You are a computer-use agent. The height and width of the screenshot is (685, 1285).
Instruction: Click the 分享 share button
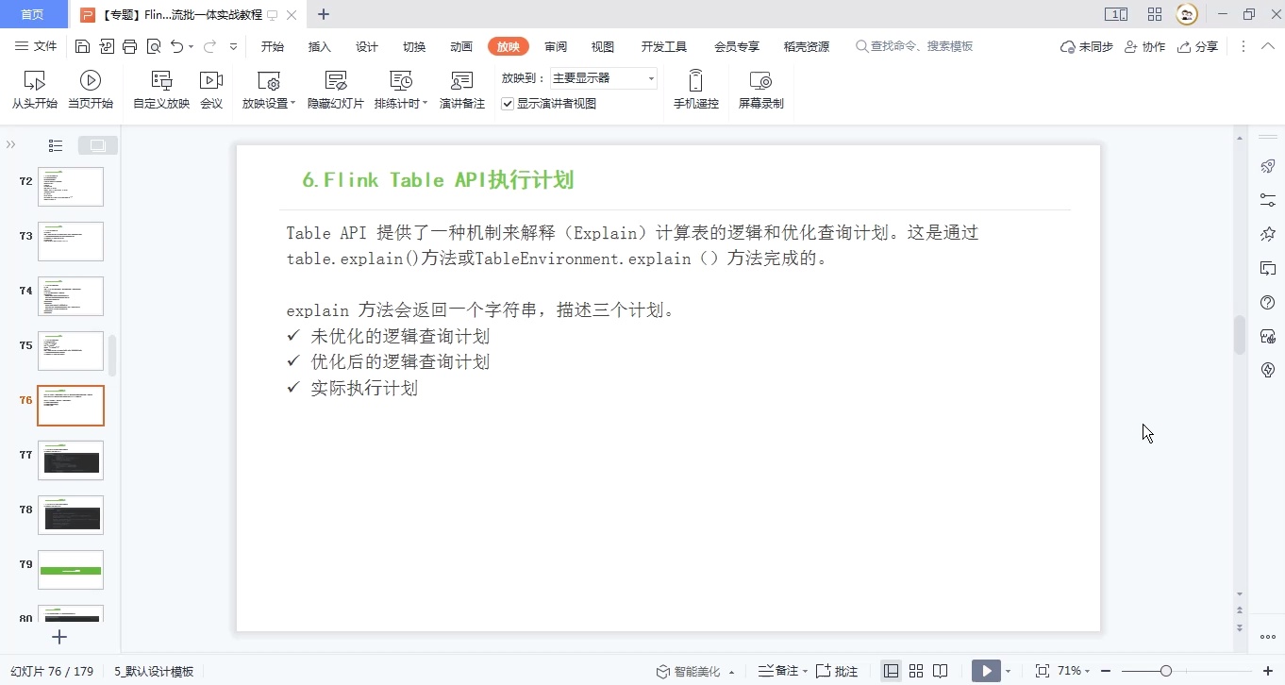(1198, 45)
